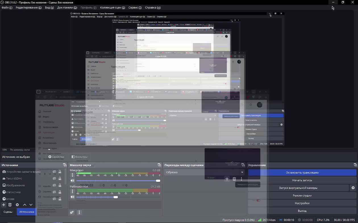Image resolution: width=358 pixels, height=223 pixels.
Task: Undock the Микшер звука panel with its float icon
Action: pos(159,165)
